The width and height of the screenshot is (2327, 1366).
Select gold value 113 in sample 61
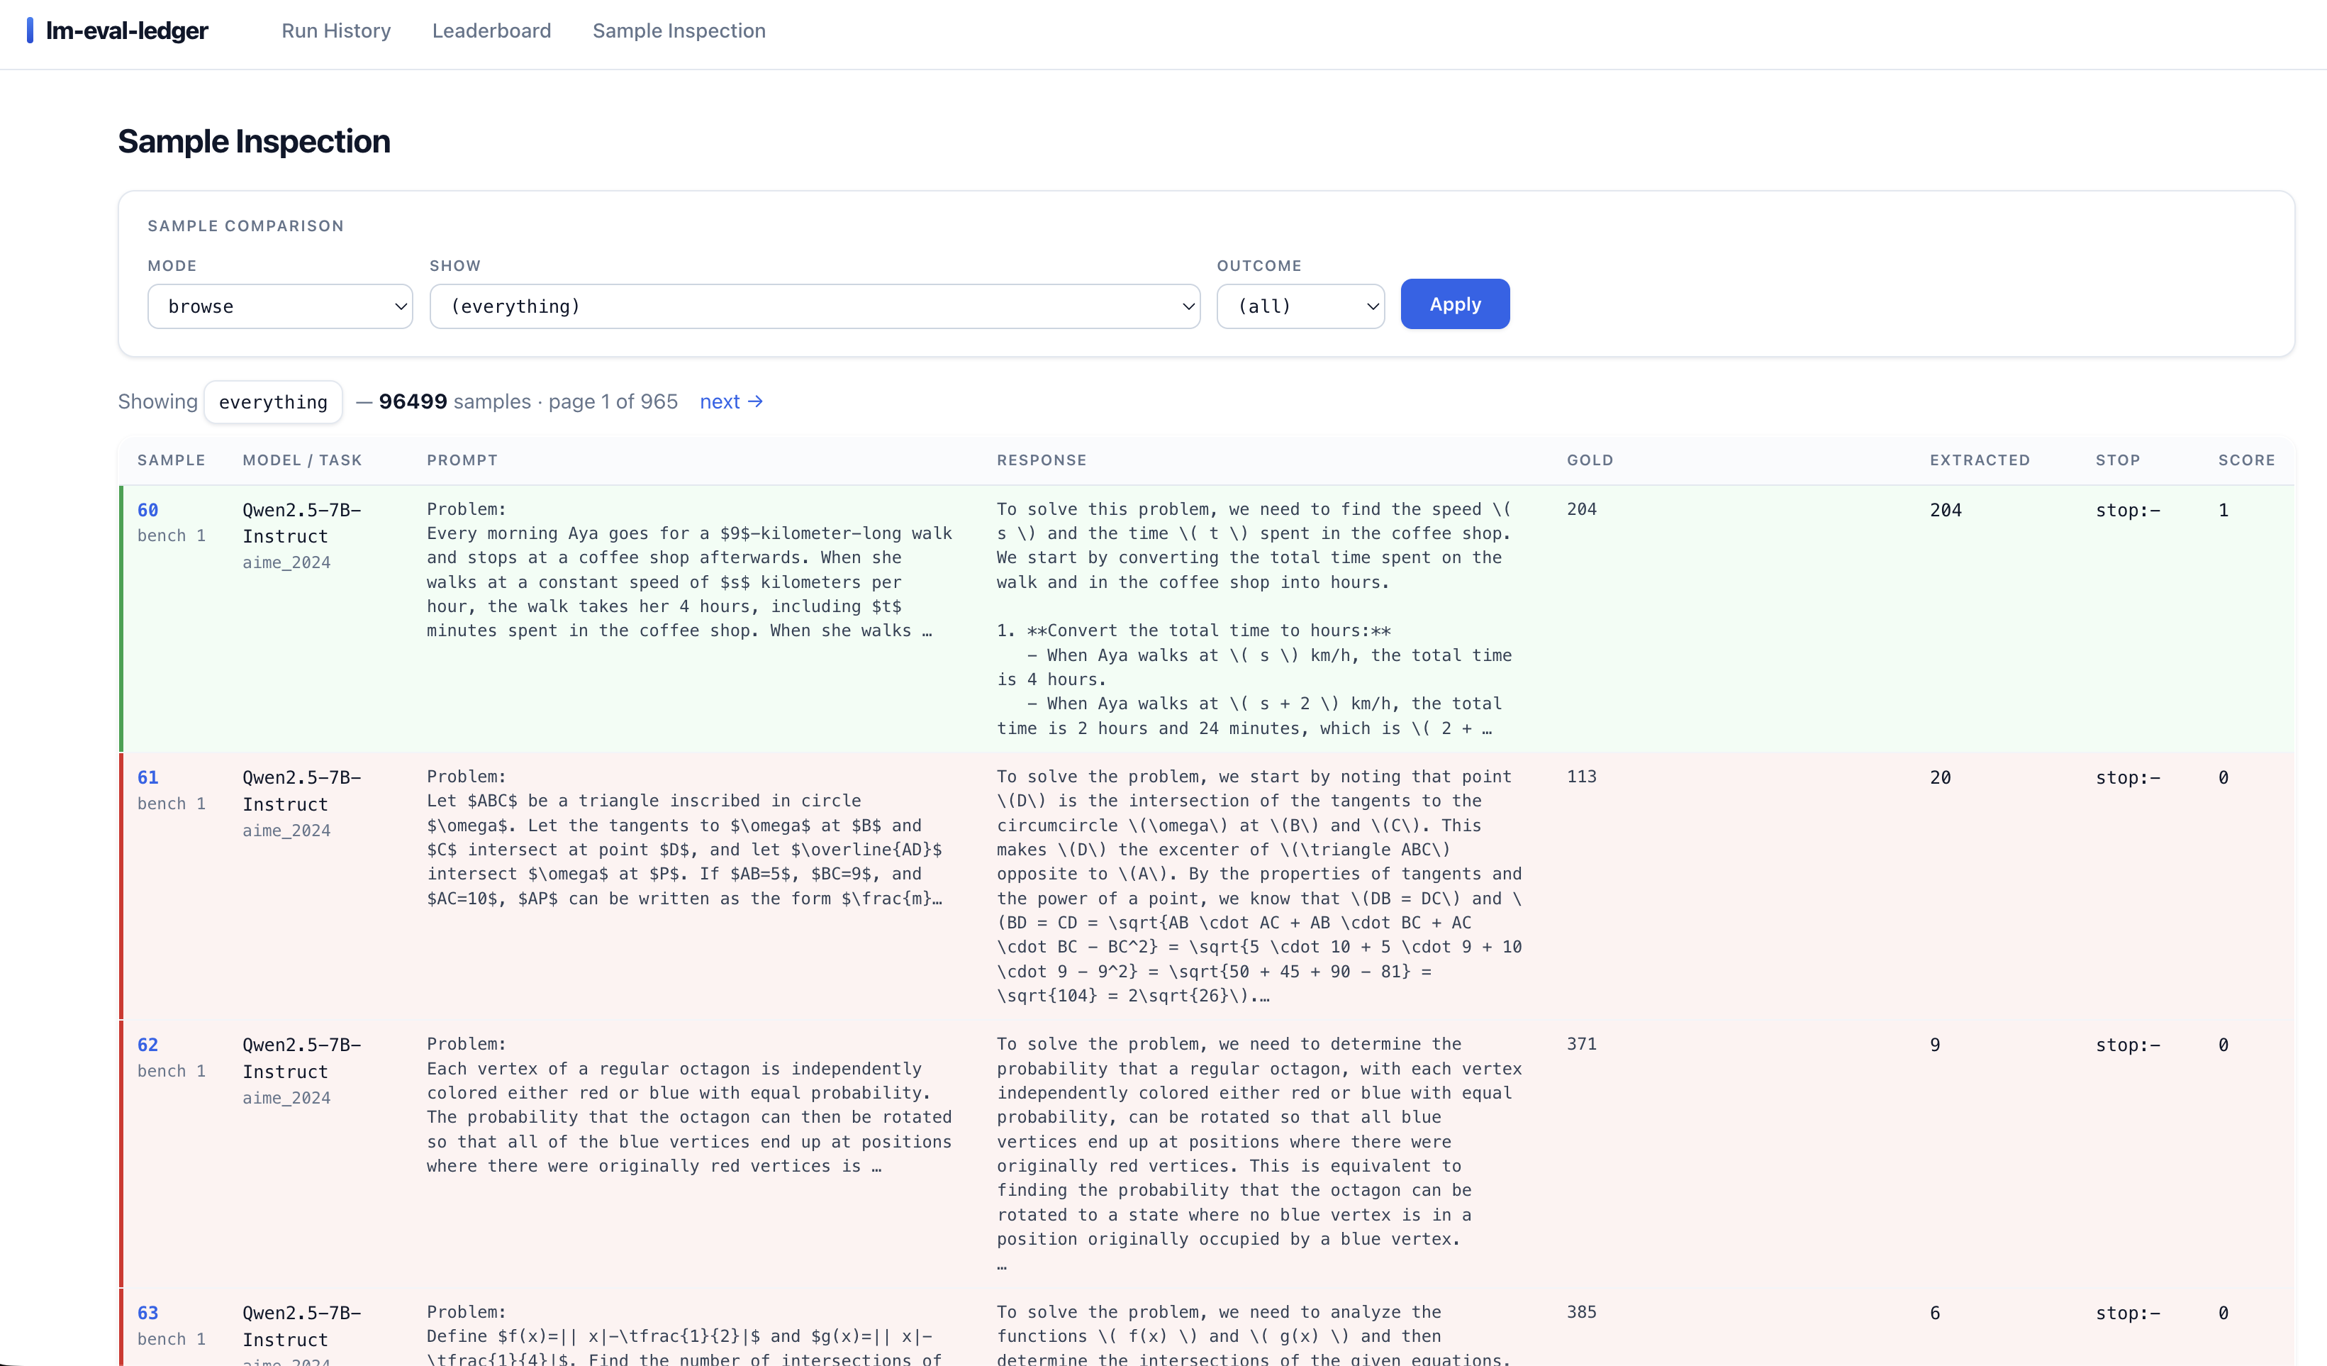(1582, 777)
